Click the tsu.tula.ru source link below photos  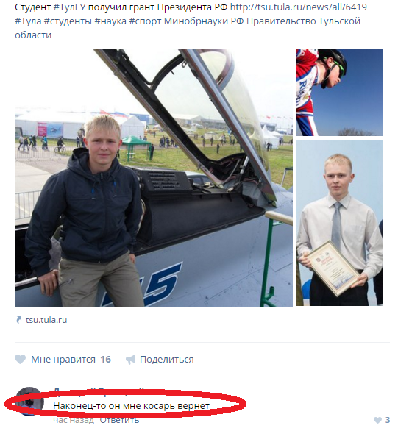(46, 320)
